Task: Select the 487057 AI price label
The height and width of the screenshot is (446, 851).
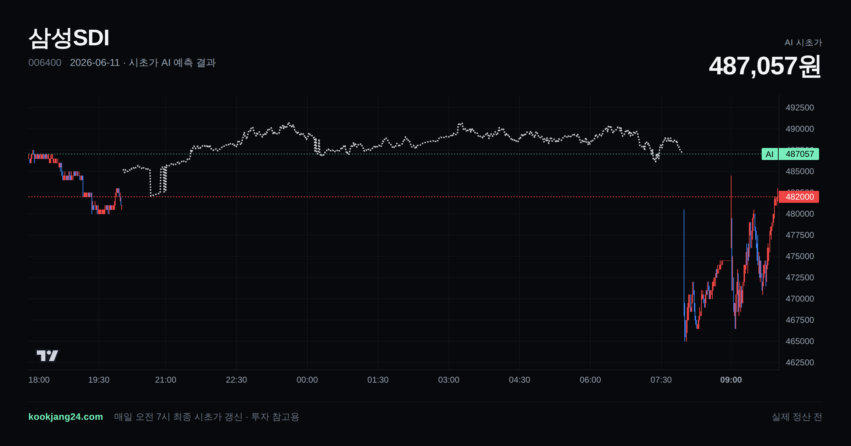Action: tap(800, 154)
